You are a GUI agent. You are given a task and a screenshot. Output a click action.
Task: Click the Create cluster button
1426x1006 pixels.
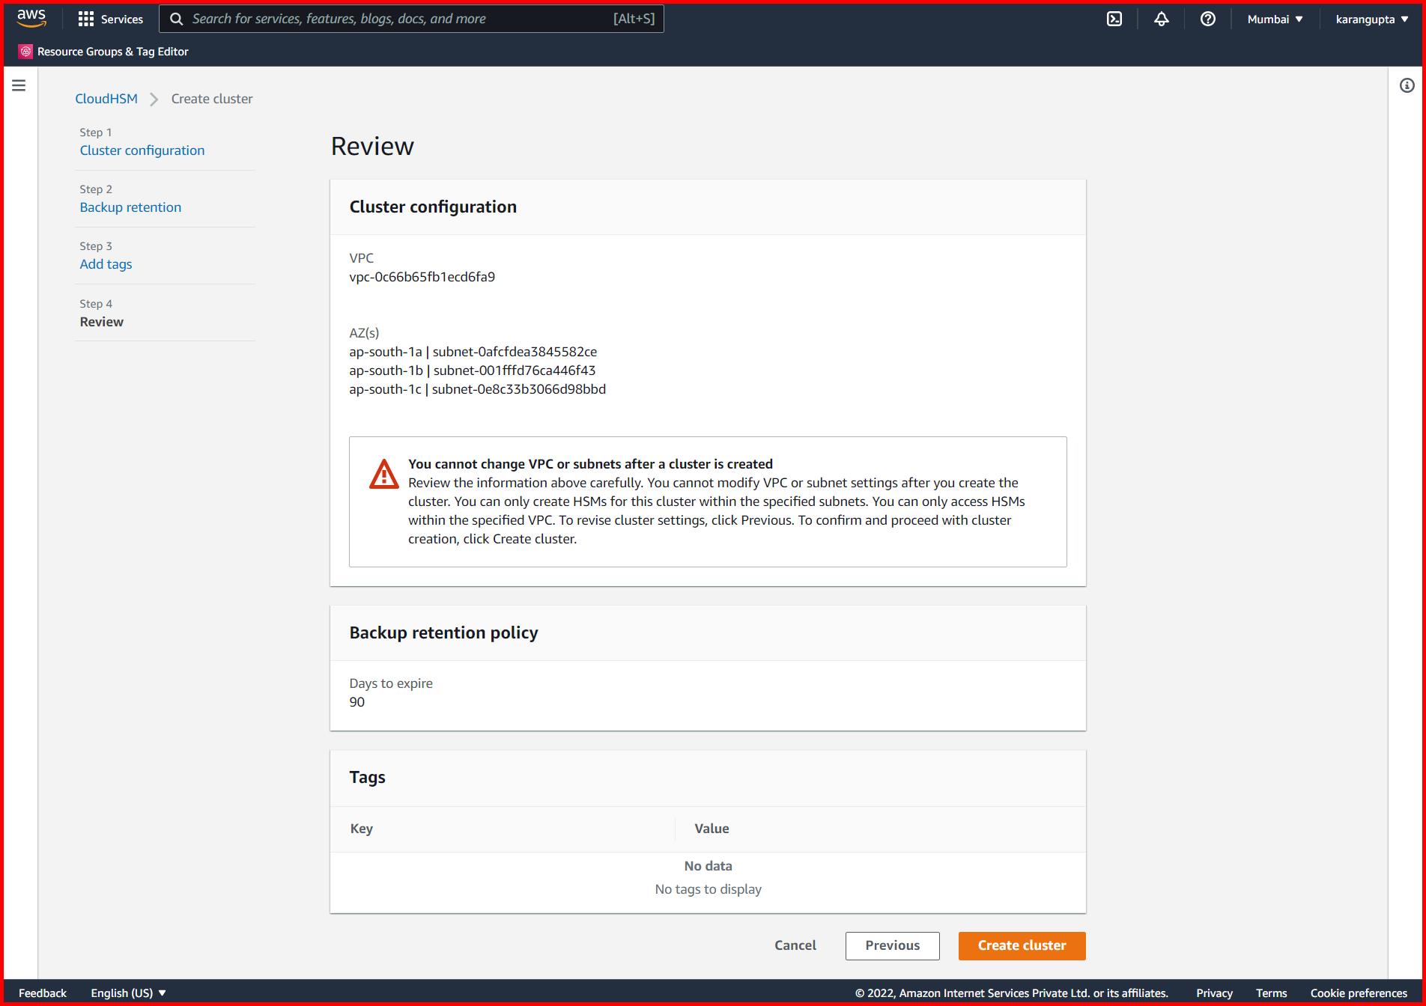[1022, 945]
